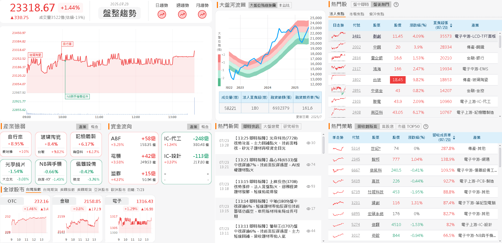The width and height of the screenshot is (502, 243).
Task: Click the sort arrows for 買賣超張 column
Action: click(451, 25)
